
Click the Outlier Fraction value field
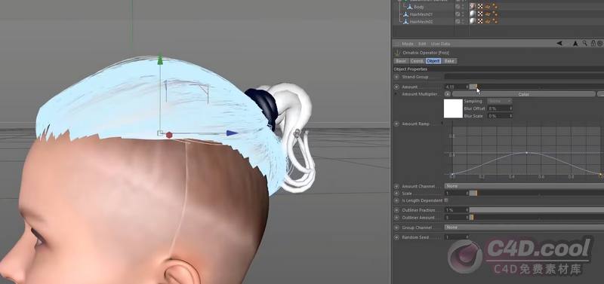point(457,210)
